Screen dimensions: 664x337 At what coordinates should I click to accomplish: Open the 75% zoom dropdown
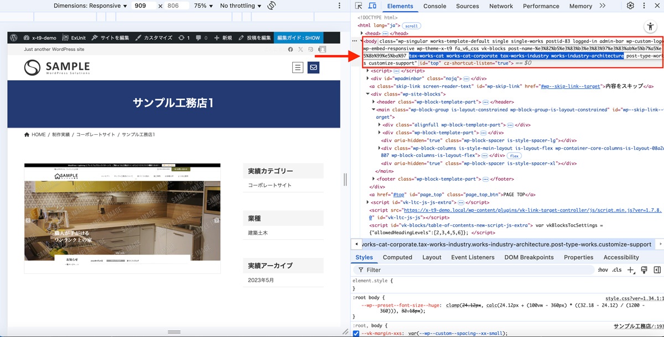204,6
